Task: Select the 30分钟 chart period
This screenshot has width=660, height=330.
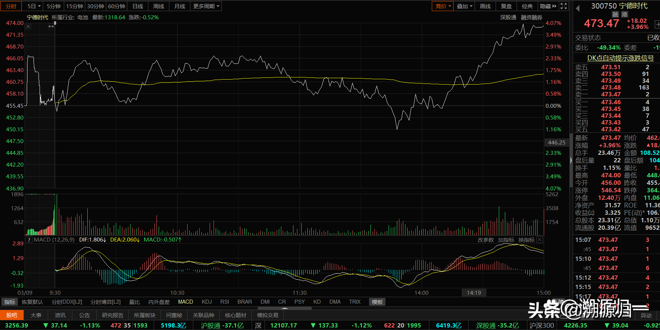Action: point(96,6)
